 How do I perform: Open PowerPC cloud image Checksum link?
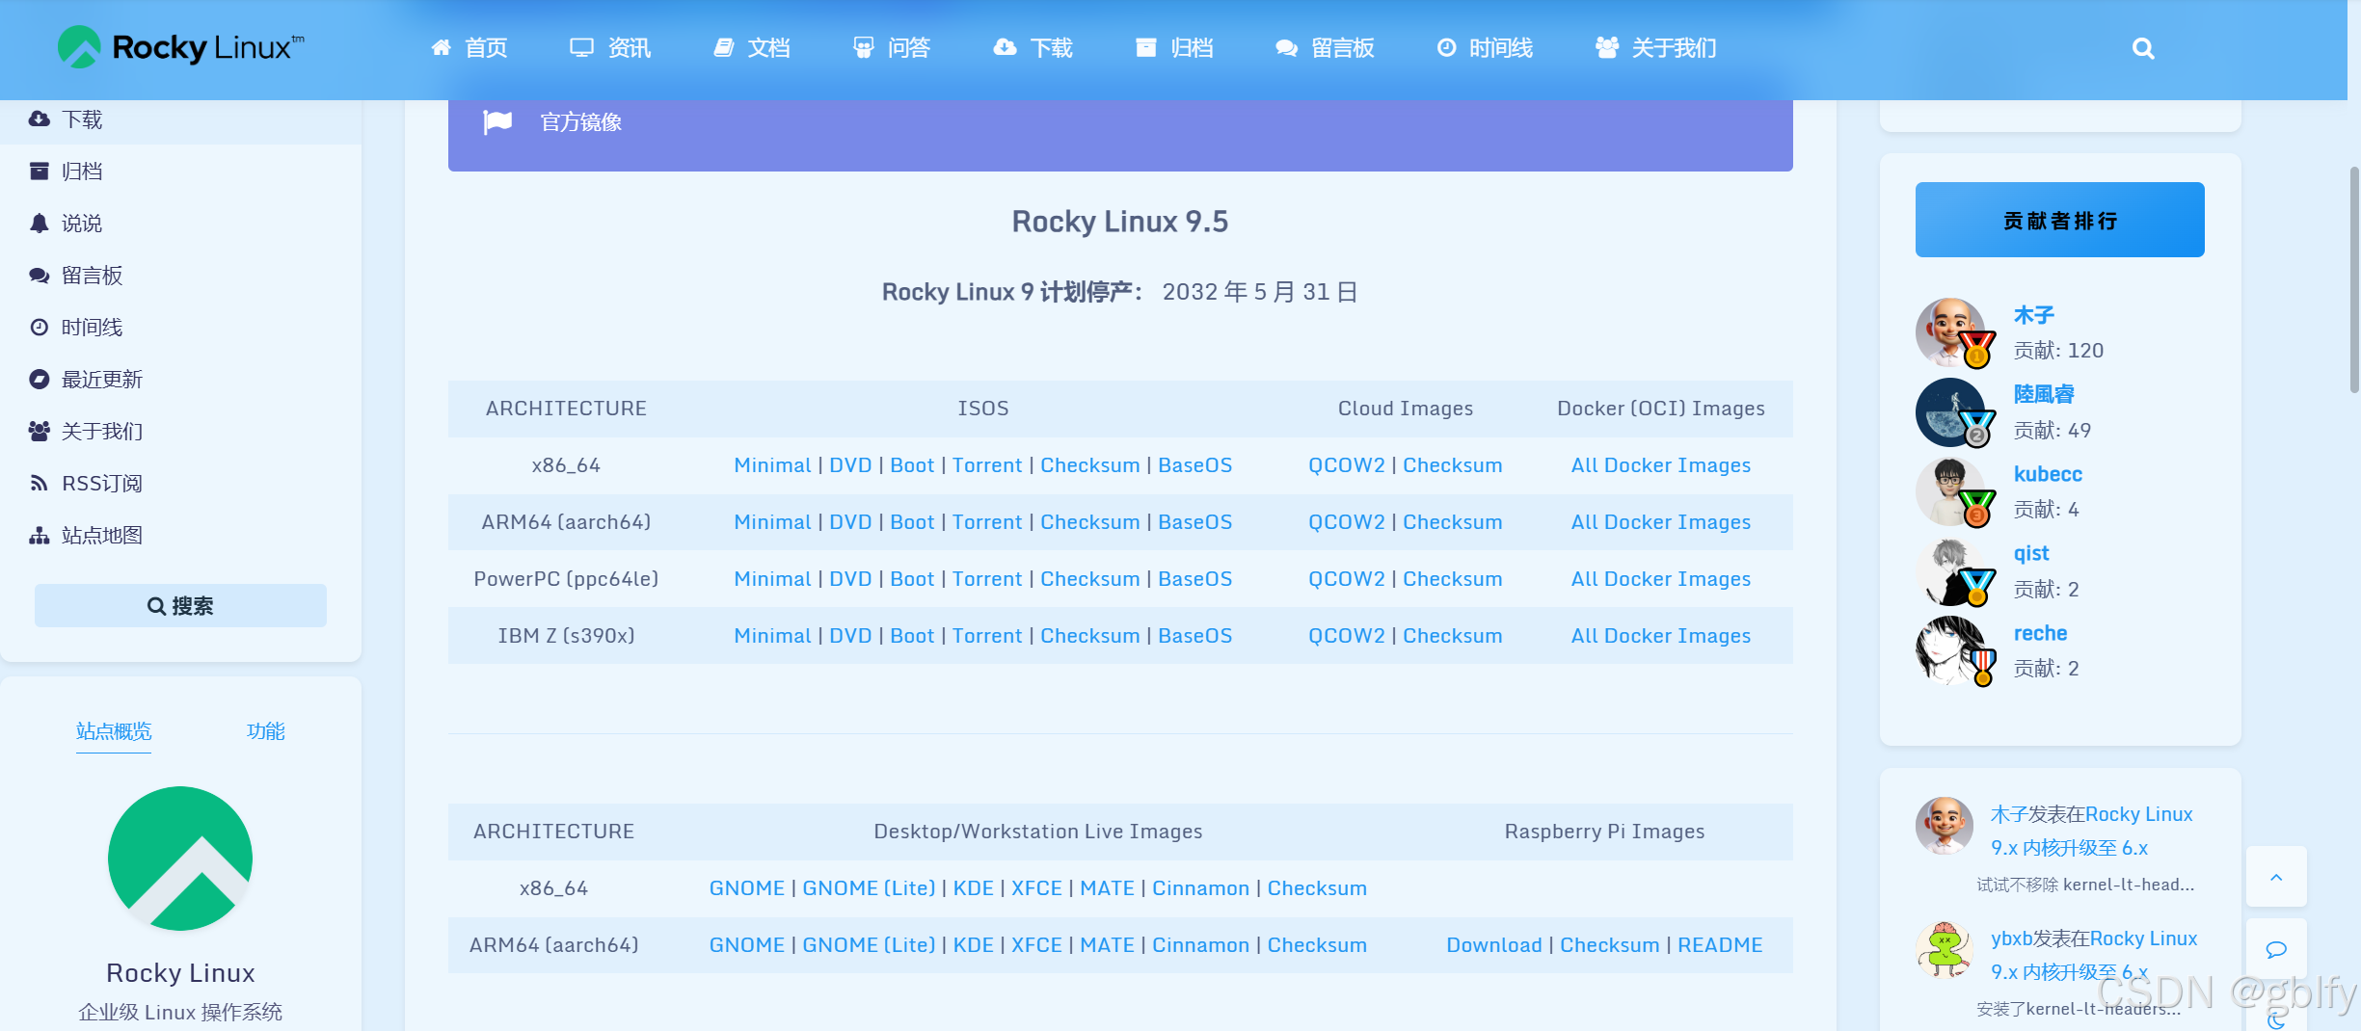click(x=1453, y=579)
